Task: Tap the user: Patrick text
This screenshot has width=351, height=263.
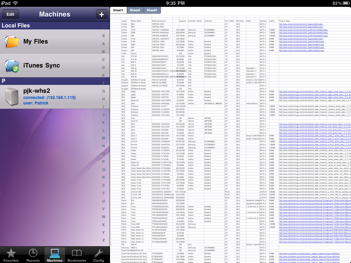Action: (x=36, y=103)
